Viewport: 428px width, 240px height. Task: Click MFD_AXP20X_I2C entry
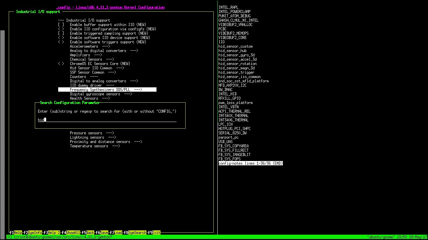(x=232, y=85)
